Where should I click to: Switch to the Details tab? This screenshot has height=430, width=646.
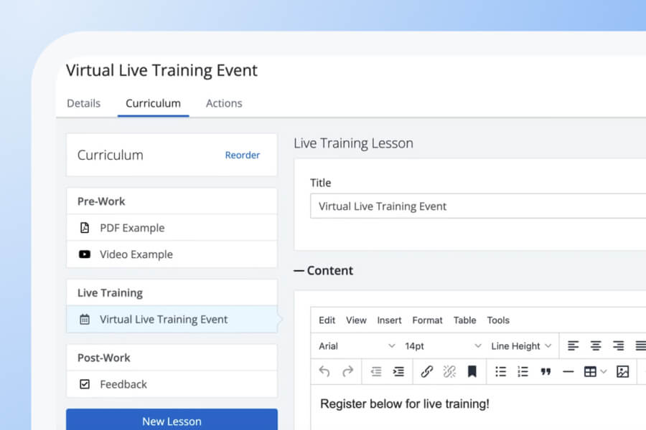click(x=84, y=103)
